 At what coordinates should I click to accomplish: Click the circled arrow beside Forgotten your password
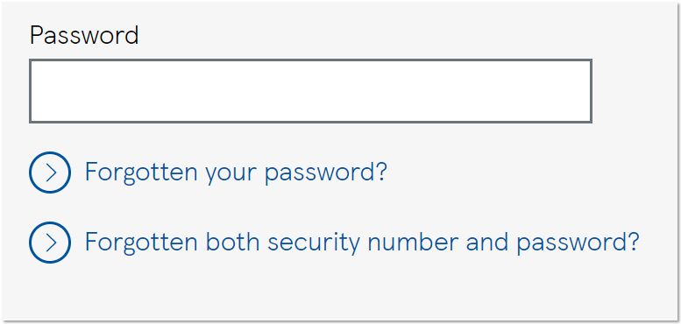50,173
